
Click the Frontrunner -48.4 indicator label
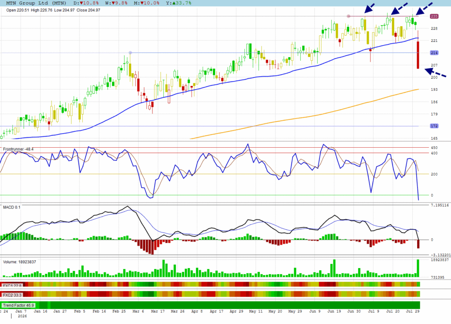(18, 149)
